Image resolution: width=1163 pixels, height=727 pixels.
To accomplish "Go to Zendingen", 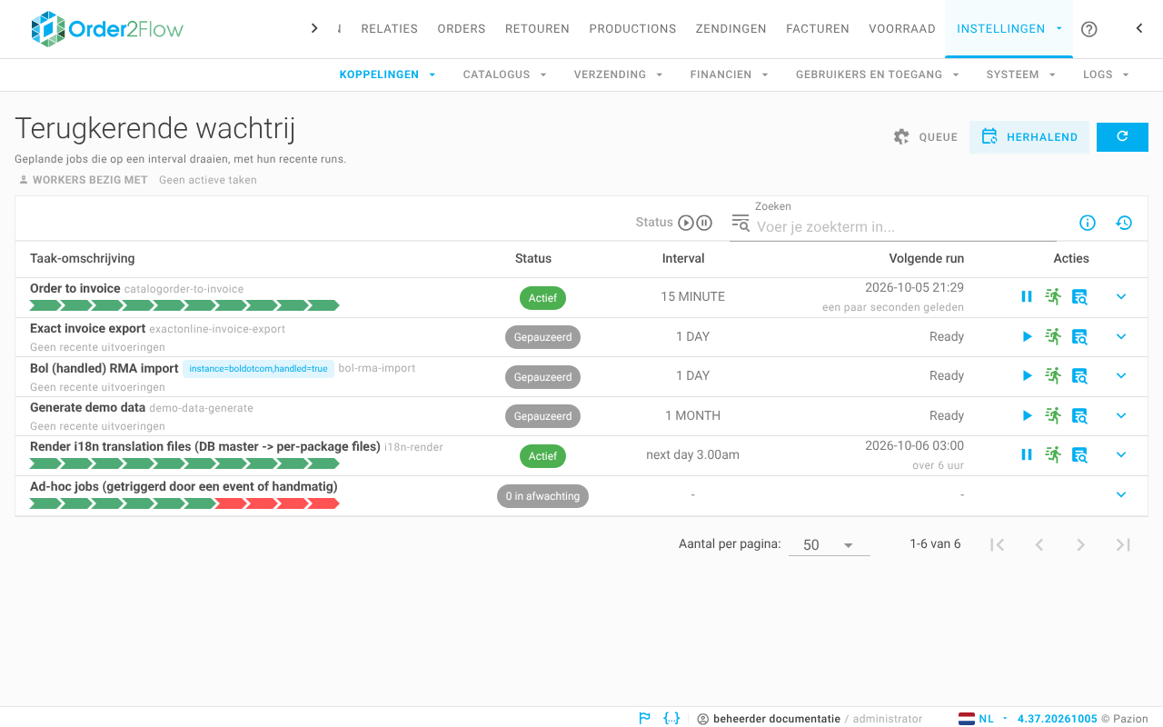I will 731,29.
